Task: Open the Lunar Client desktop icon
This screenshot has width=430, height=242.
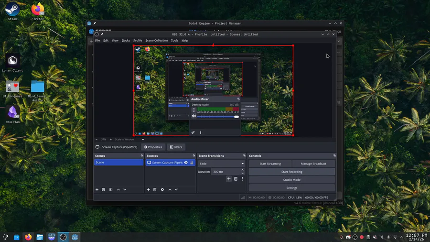Action: click(12, 63)
